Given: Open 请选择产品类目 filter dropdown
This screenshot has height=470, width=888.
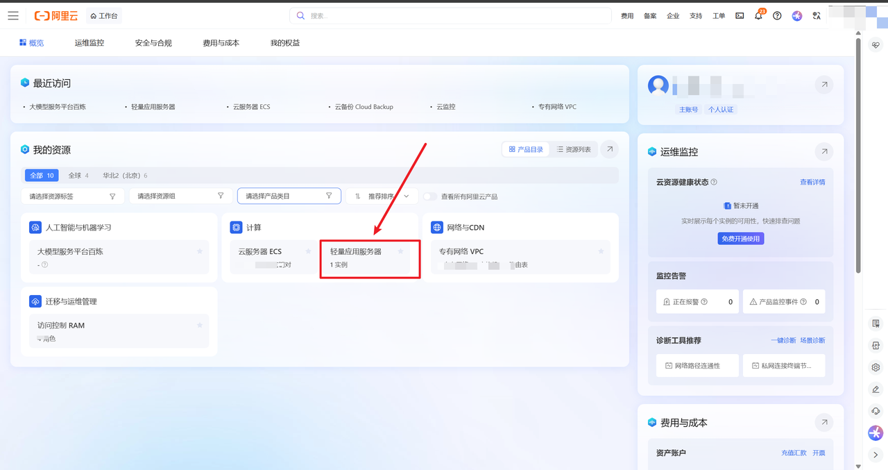Looking at the screenshot, I should tap(289, 196).
